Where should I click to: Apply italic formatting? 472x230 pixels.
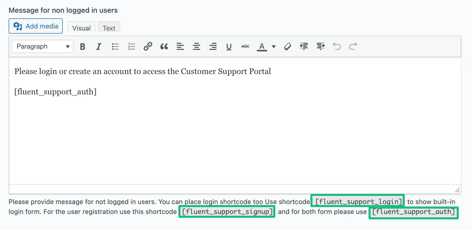(99, 47)
